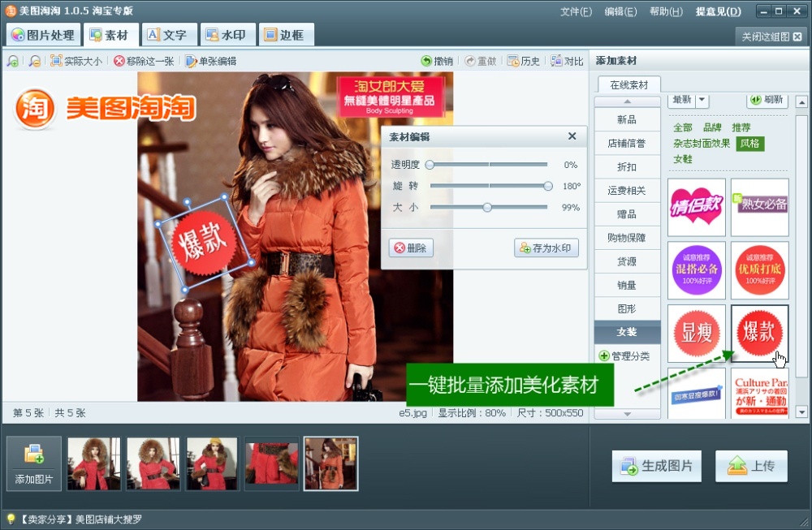The height and width of the screenshot is (530, 812).
Task: Toggle the 对比 compare view
Action: point(567,61)
